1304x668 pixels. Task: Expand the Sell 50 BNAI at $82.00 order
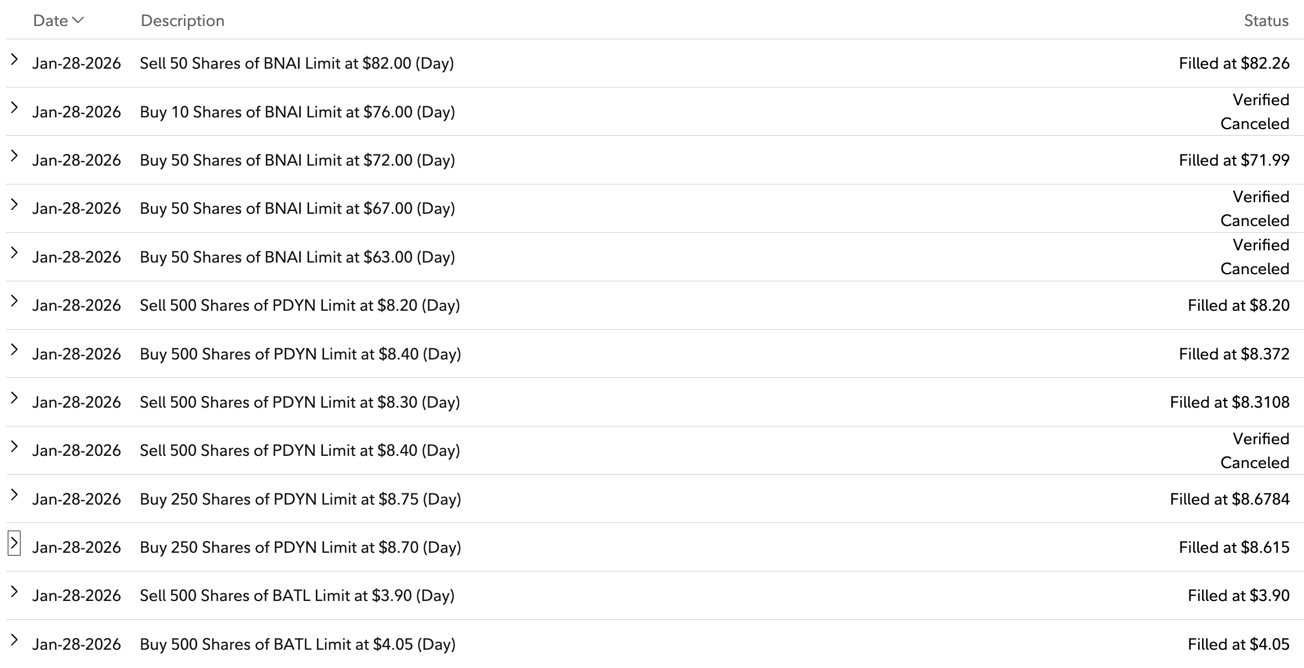point(14,59)
